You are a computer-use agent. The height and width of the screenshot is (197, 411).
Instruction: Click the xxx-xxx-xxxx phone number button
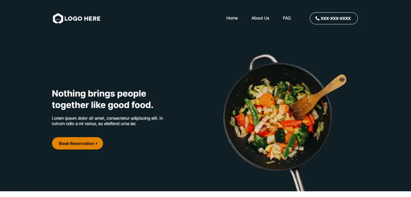pos(334,18)
